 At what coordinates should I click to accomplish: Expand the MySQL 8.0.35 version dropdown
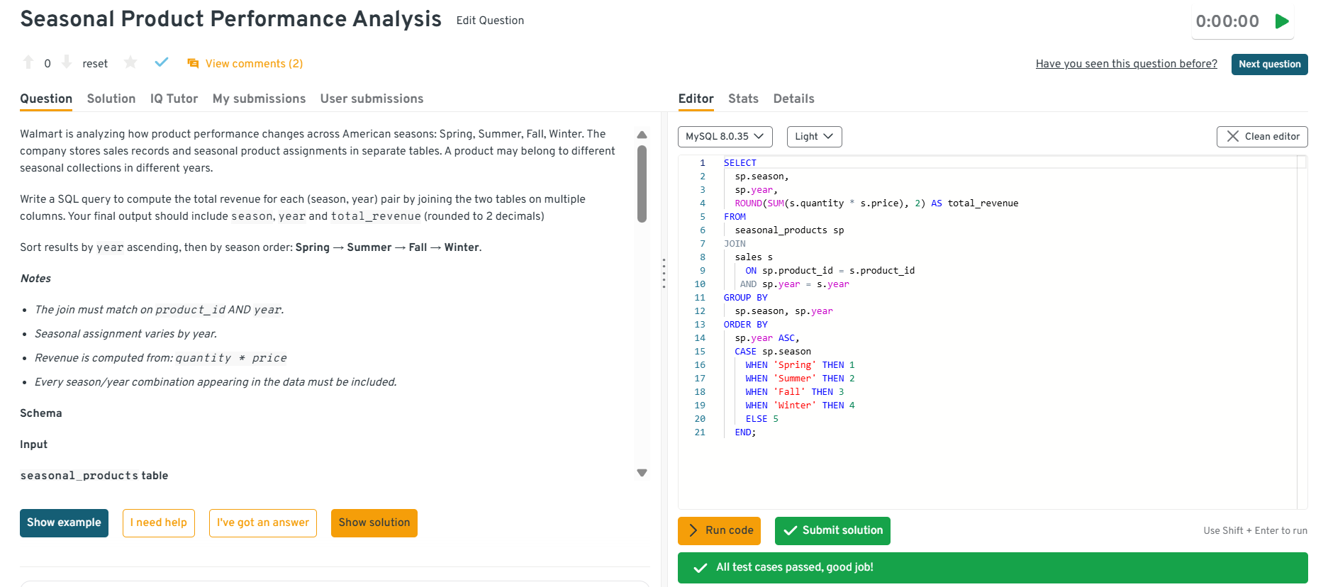pos(725,137)
